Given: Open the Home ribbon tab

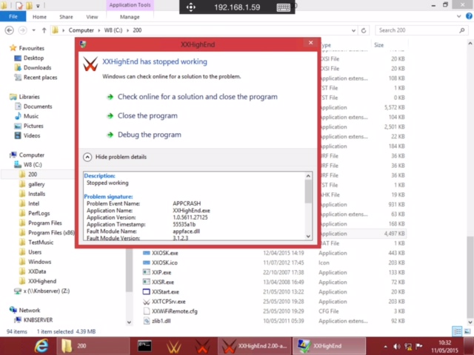Looking at the screenshot, I should click(39, 17).
